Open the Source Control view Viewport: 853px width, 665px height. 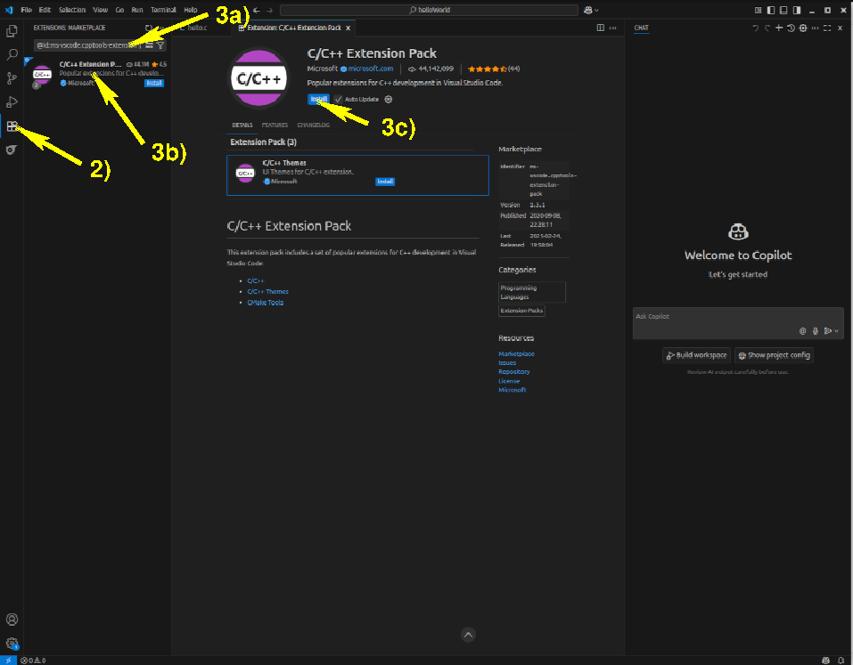pos(12,78)
